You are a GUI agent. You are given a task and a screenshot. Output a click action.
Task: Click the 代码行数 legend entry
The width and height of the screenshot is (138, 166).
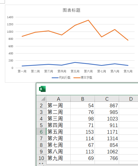tap(61, 78)
